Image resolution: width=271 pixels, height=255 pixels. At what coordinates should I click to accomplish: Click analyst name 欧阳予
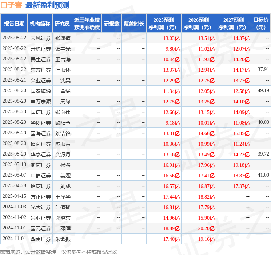pos(63,123)
